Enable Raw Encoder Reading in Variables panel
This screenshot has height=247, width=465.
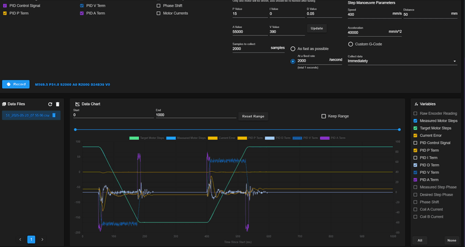pyautogui.click(x=415, y=113)
